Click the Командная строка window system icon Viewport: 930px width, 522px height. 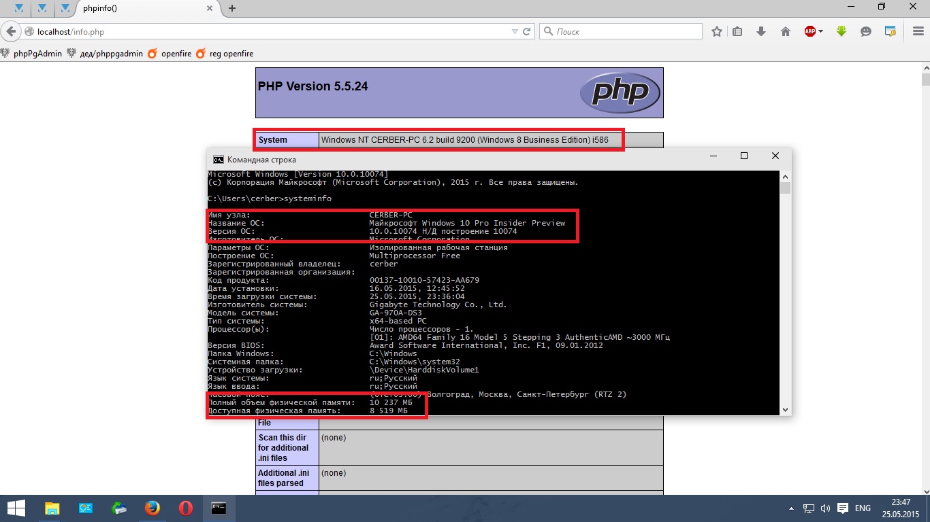(x=218, y=159)
